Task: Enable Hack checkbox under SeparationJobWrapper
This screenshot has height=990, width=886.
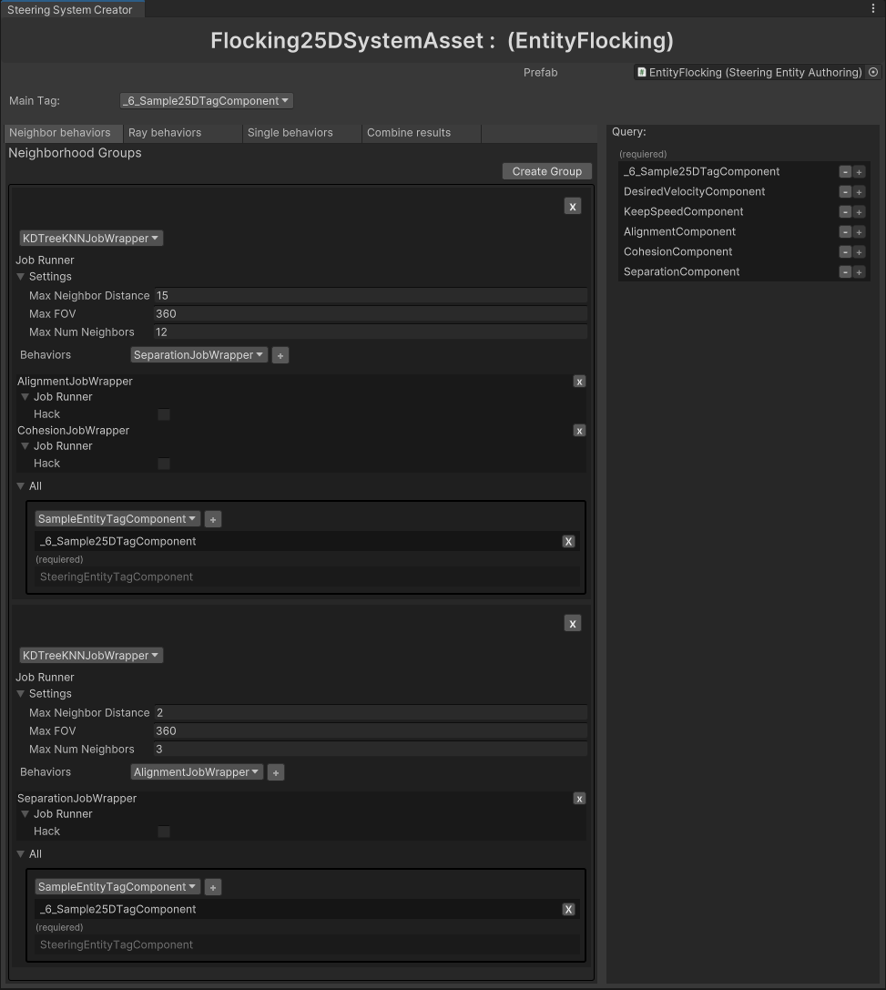Action: [164, 832]
